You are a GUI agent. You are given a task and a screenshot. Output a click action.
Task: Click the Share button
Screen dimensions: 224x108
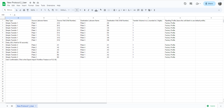[209, 4]
